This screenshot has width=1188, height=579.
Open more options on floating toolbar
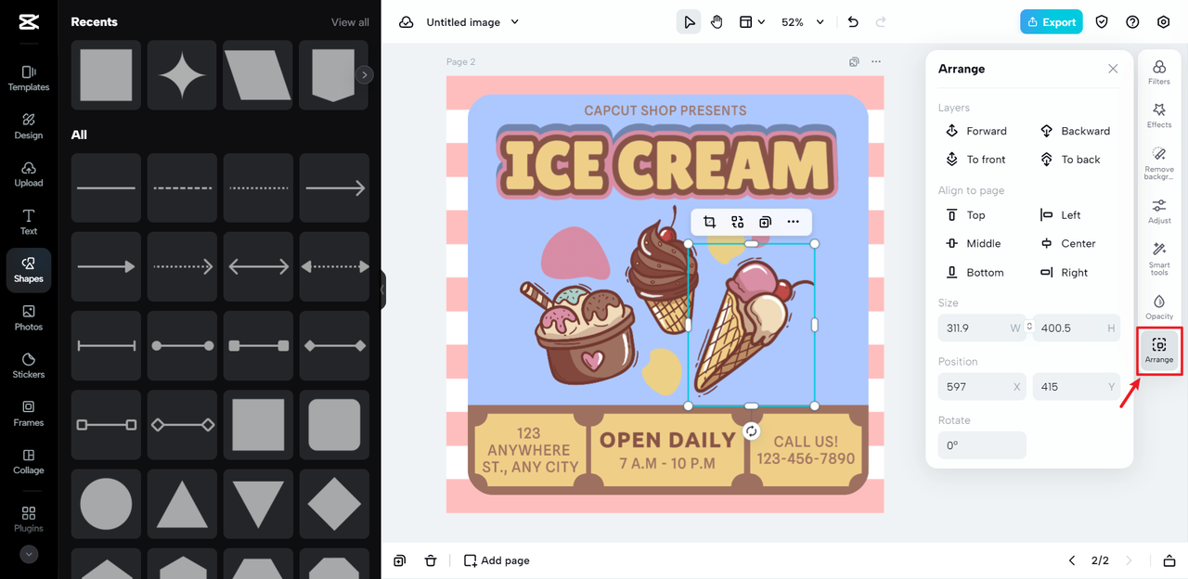tap(793, 222)
